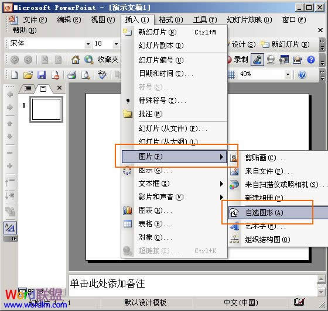The height and width of the screenshot is (311, 328).
Task: Choose Date and Time menu entry
Action: (x=175, y=74)
